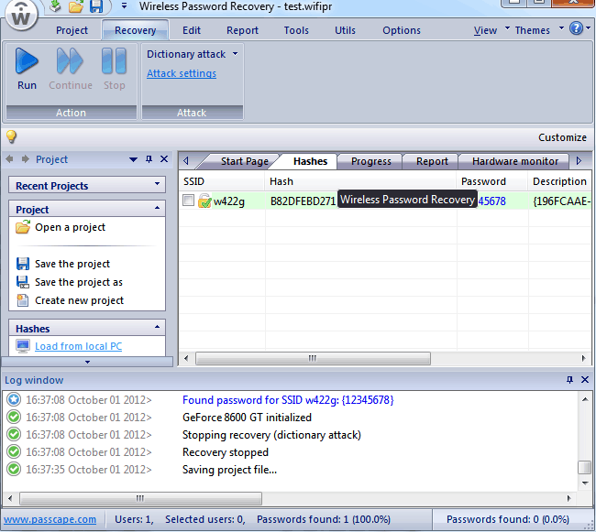Visit the www.passcape.com link
Image resolution: width=596 pixels, height=532 pixels.
point(50,519)
